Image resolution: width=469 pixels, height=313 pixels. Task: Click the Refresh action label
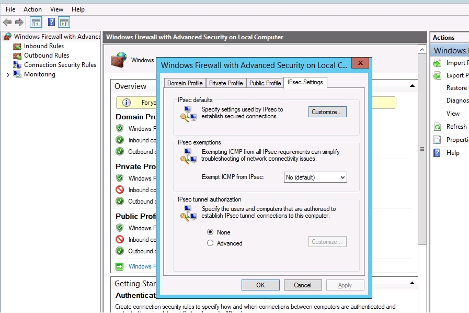[456, 127]
